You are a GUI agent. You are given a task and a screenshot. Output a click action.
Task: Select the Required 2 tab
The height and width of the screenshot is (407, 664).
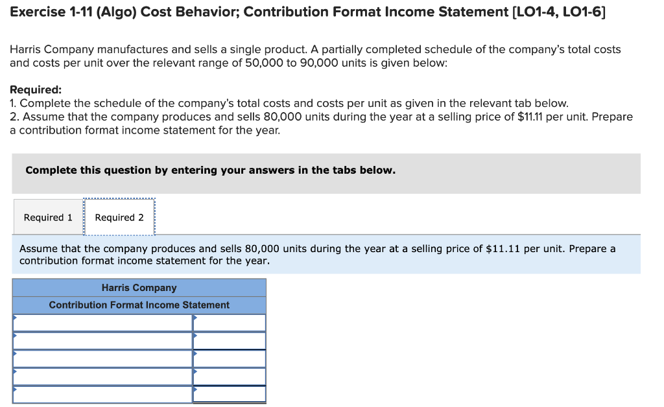[x=119, y=217]
